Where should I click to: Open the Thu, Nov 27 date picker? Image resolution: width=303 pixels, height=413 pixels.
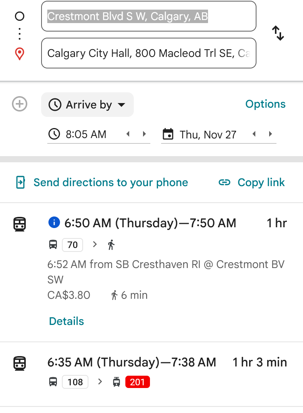[x=208, y=135]
